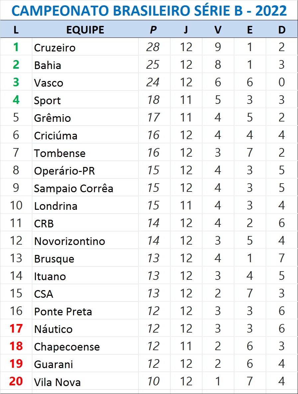Click the green position number 4
298x394 pixels.
pyautogui.click(x=16, y=100)
